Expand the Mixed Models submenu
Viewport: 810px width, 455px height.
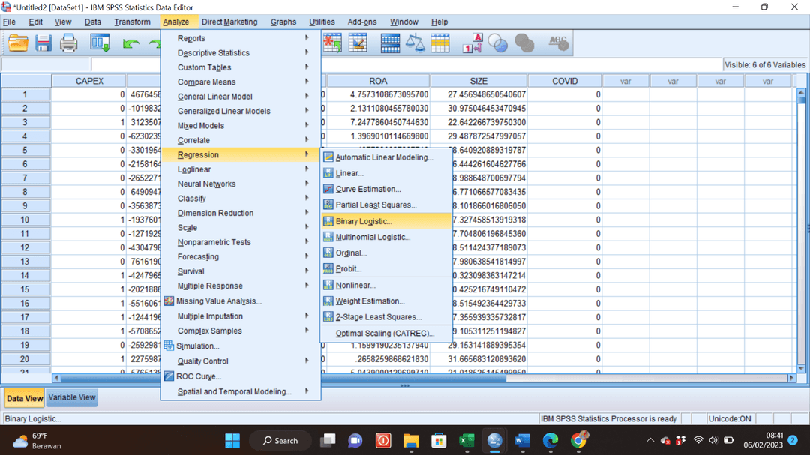[x=241, y=125]
